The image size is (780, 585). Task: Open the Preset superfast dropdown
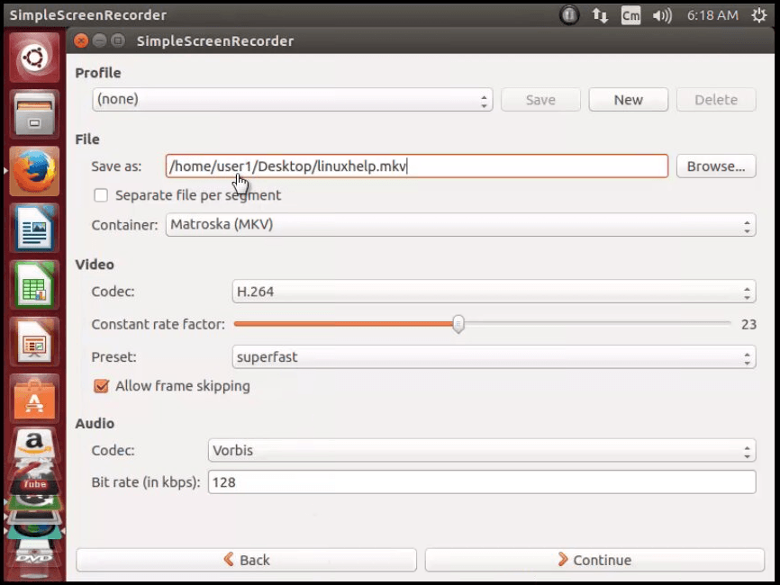pos(494,357)
